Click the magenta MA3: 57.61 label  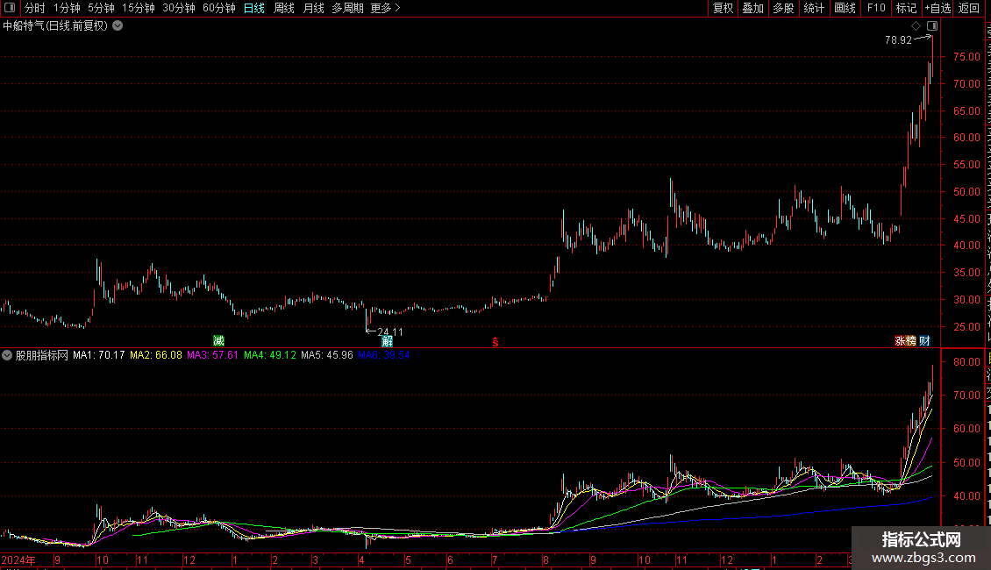pos(213,355)
